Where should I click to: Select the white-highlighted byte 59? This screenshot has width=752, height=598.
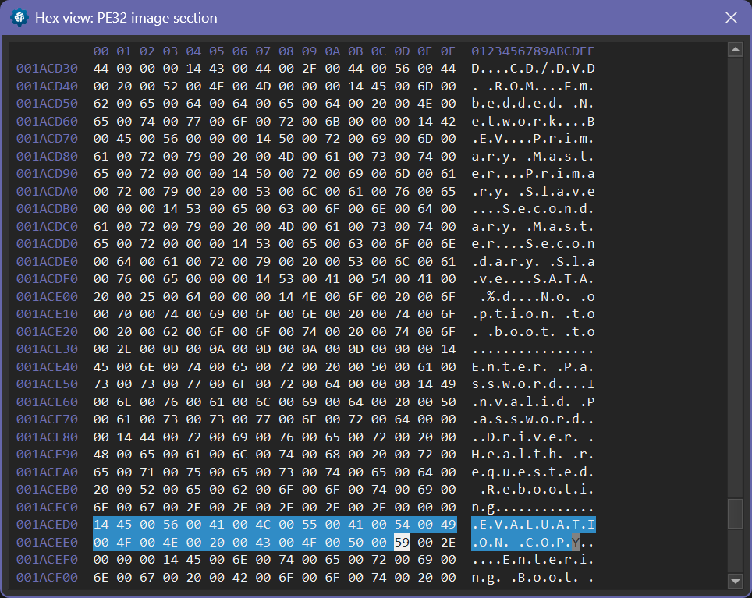click(x=402, y=542)
